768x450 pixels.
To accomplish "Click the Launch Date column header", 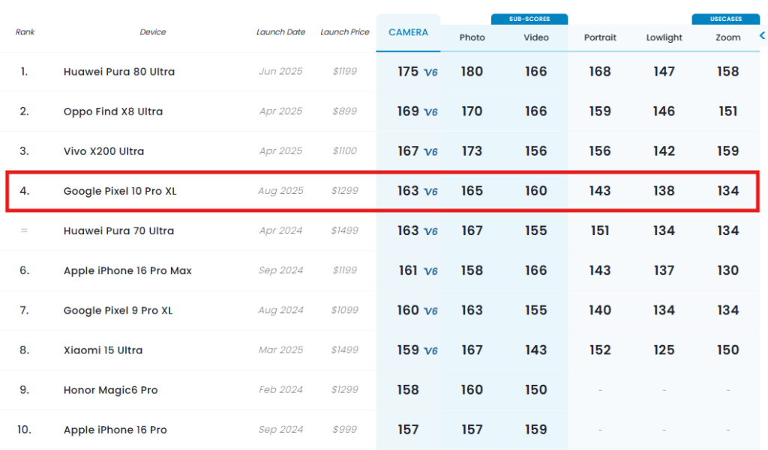I will [280, 31].
